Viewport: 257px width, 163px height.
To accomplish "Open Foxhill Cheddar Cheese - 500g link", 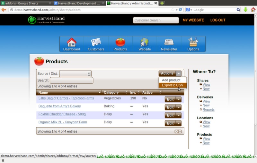I will tap(62, 114).
